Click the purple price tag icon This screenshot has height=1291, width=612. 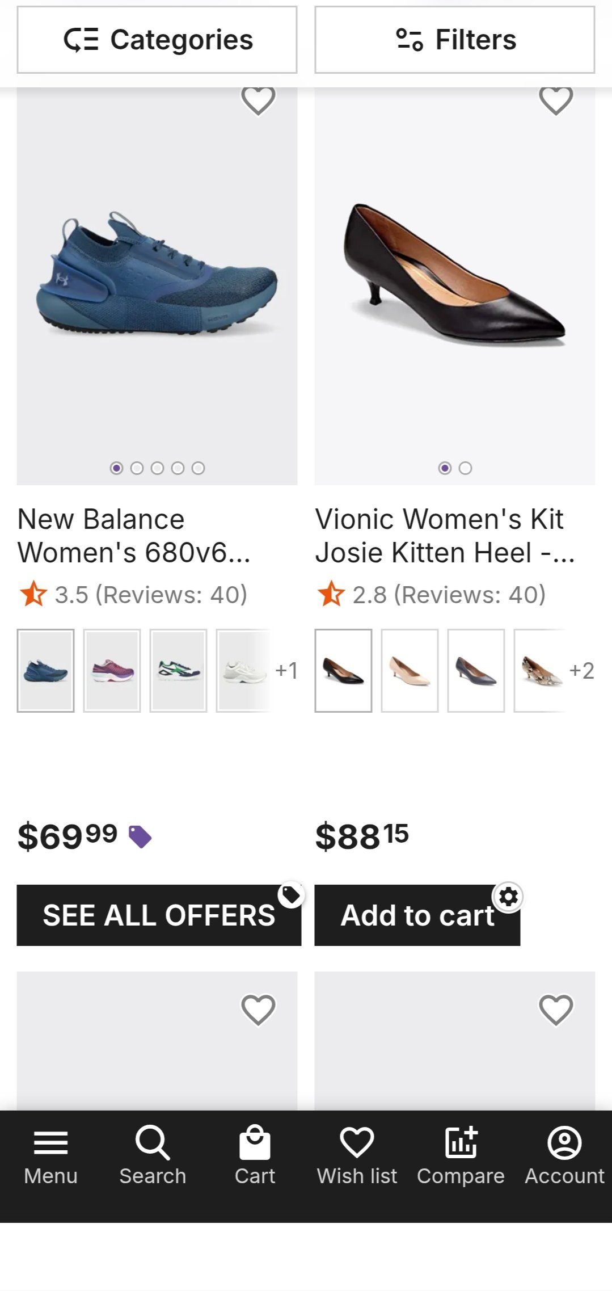click(140, 836)
